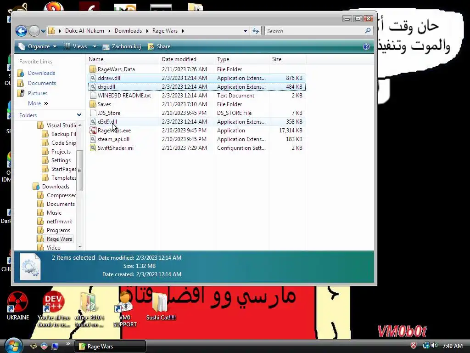Select Templates folder in tree
470x353 pixels.
[x=59, y=177]
